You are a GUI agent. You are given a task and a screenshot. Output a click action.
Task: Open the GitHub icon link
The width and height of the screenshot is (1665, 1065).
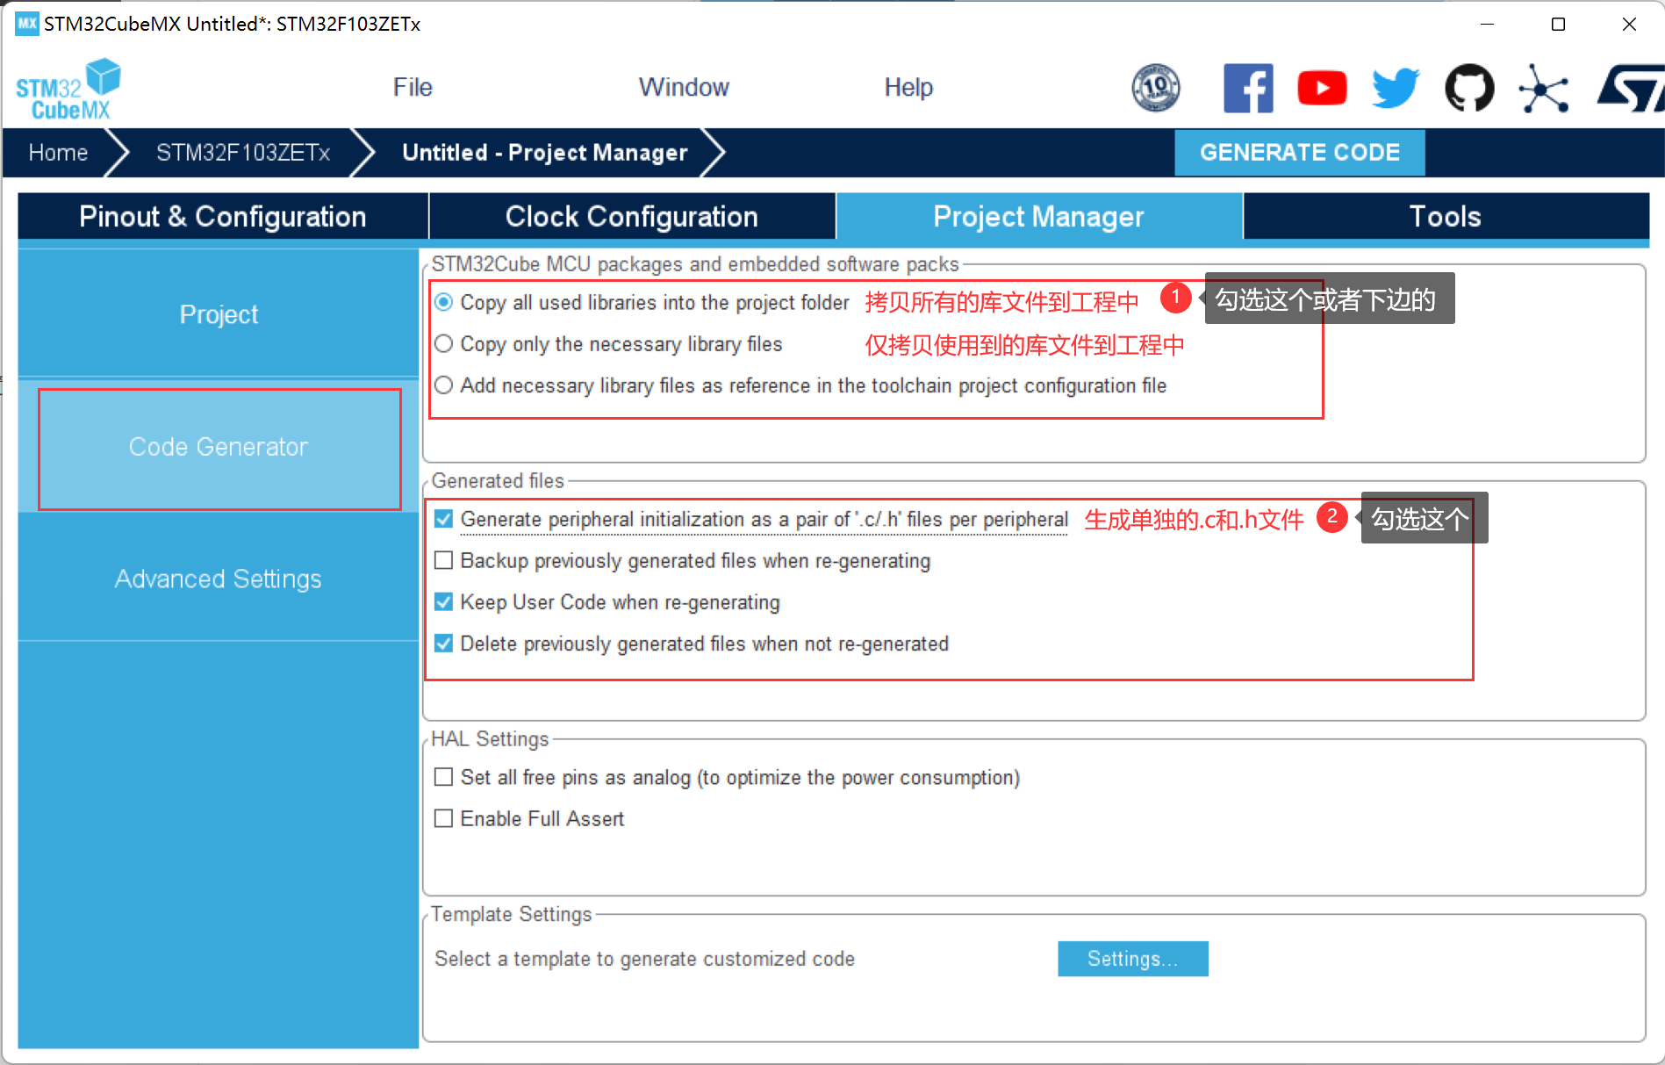click(1468, 88)
